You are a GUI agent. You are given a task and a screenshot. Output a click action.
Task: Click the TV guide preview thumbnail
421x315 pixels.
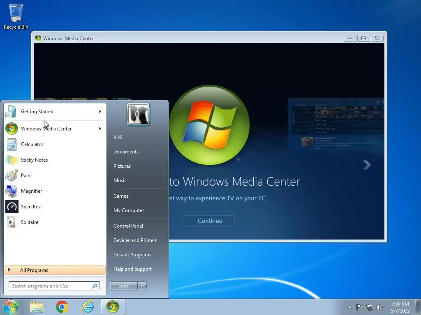[x=335, y=125]
